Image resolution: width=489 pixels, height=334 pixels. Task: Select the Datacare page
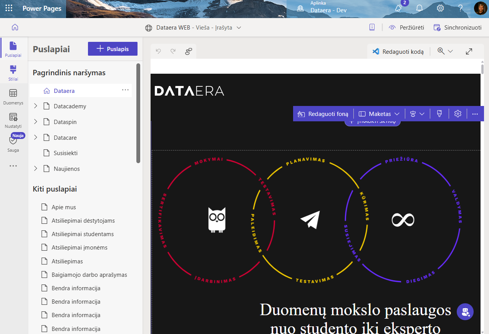tap(65, 137)
